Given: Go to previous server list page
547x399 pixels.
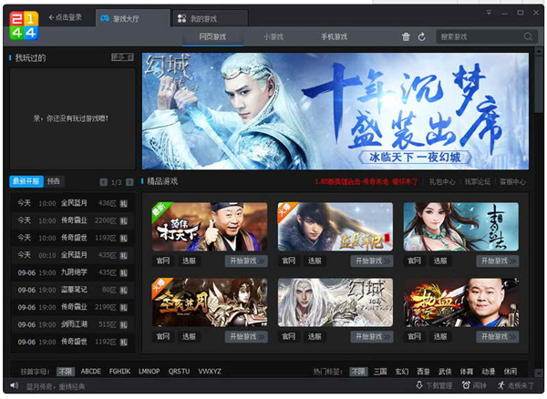Looking at the screenshot, I should [x=103, y=182].
